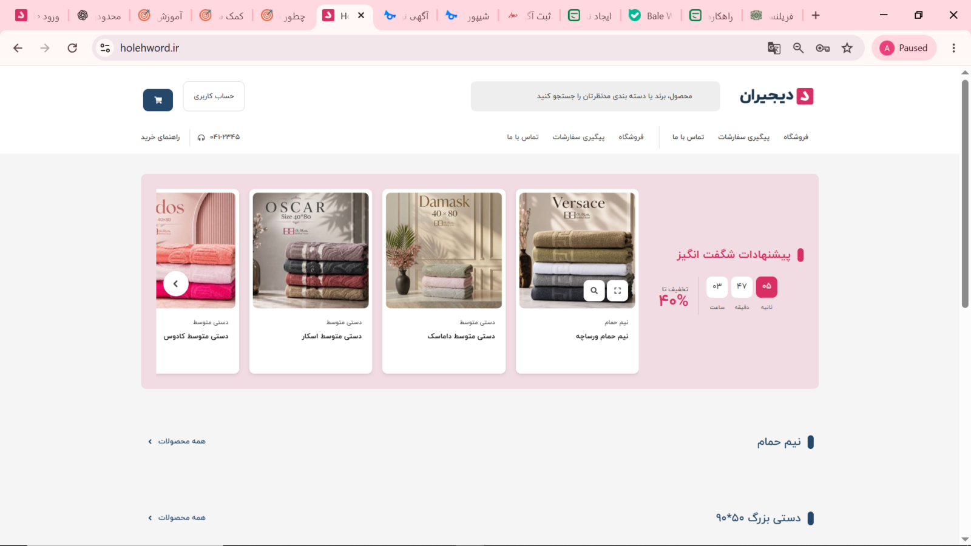Click راهنمای خرید link

160,137
